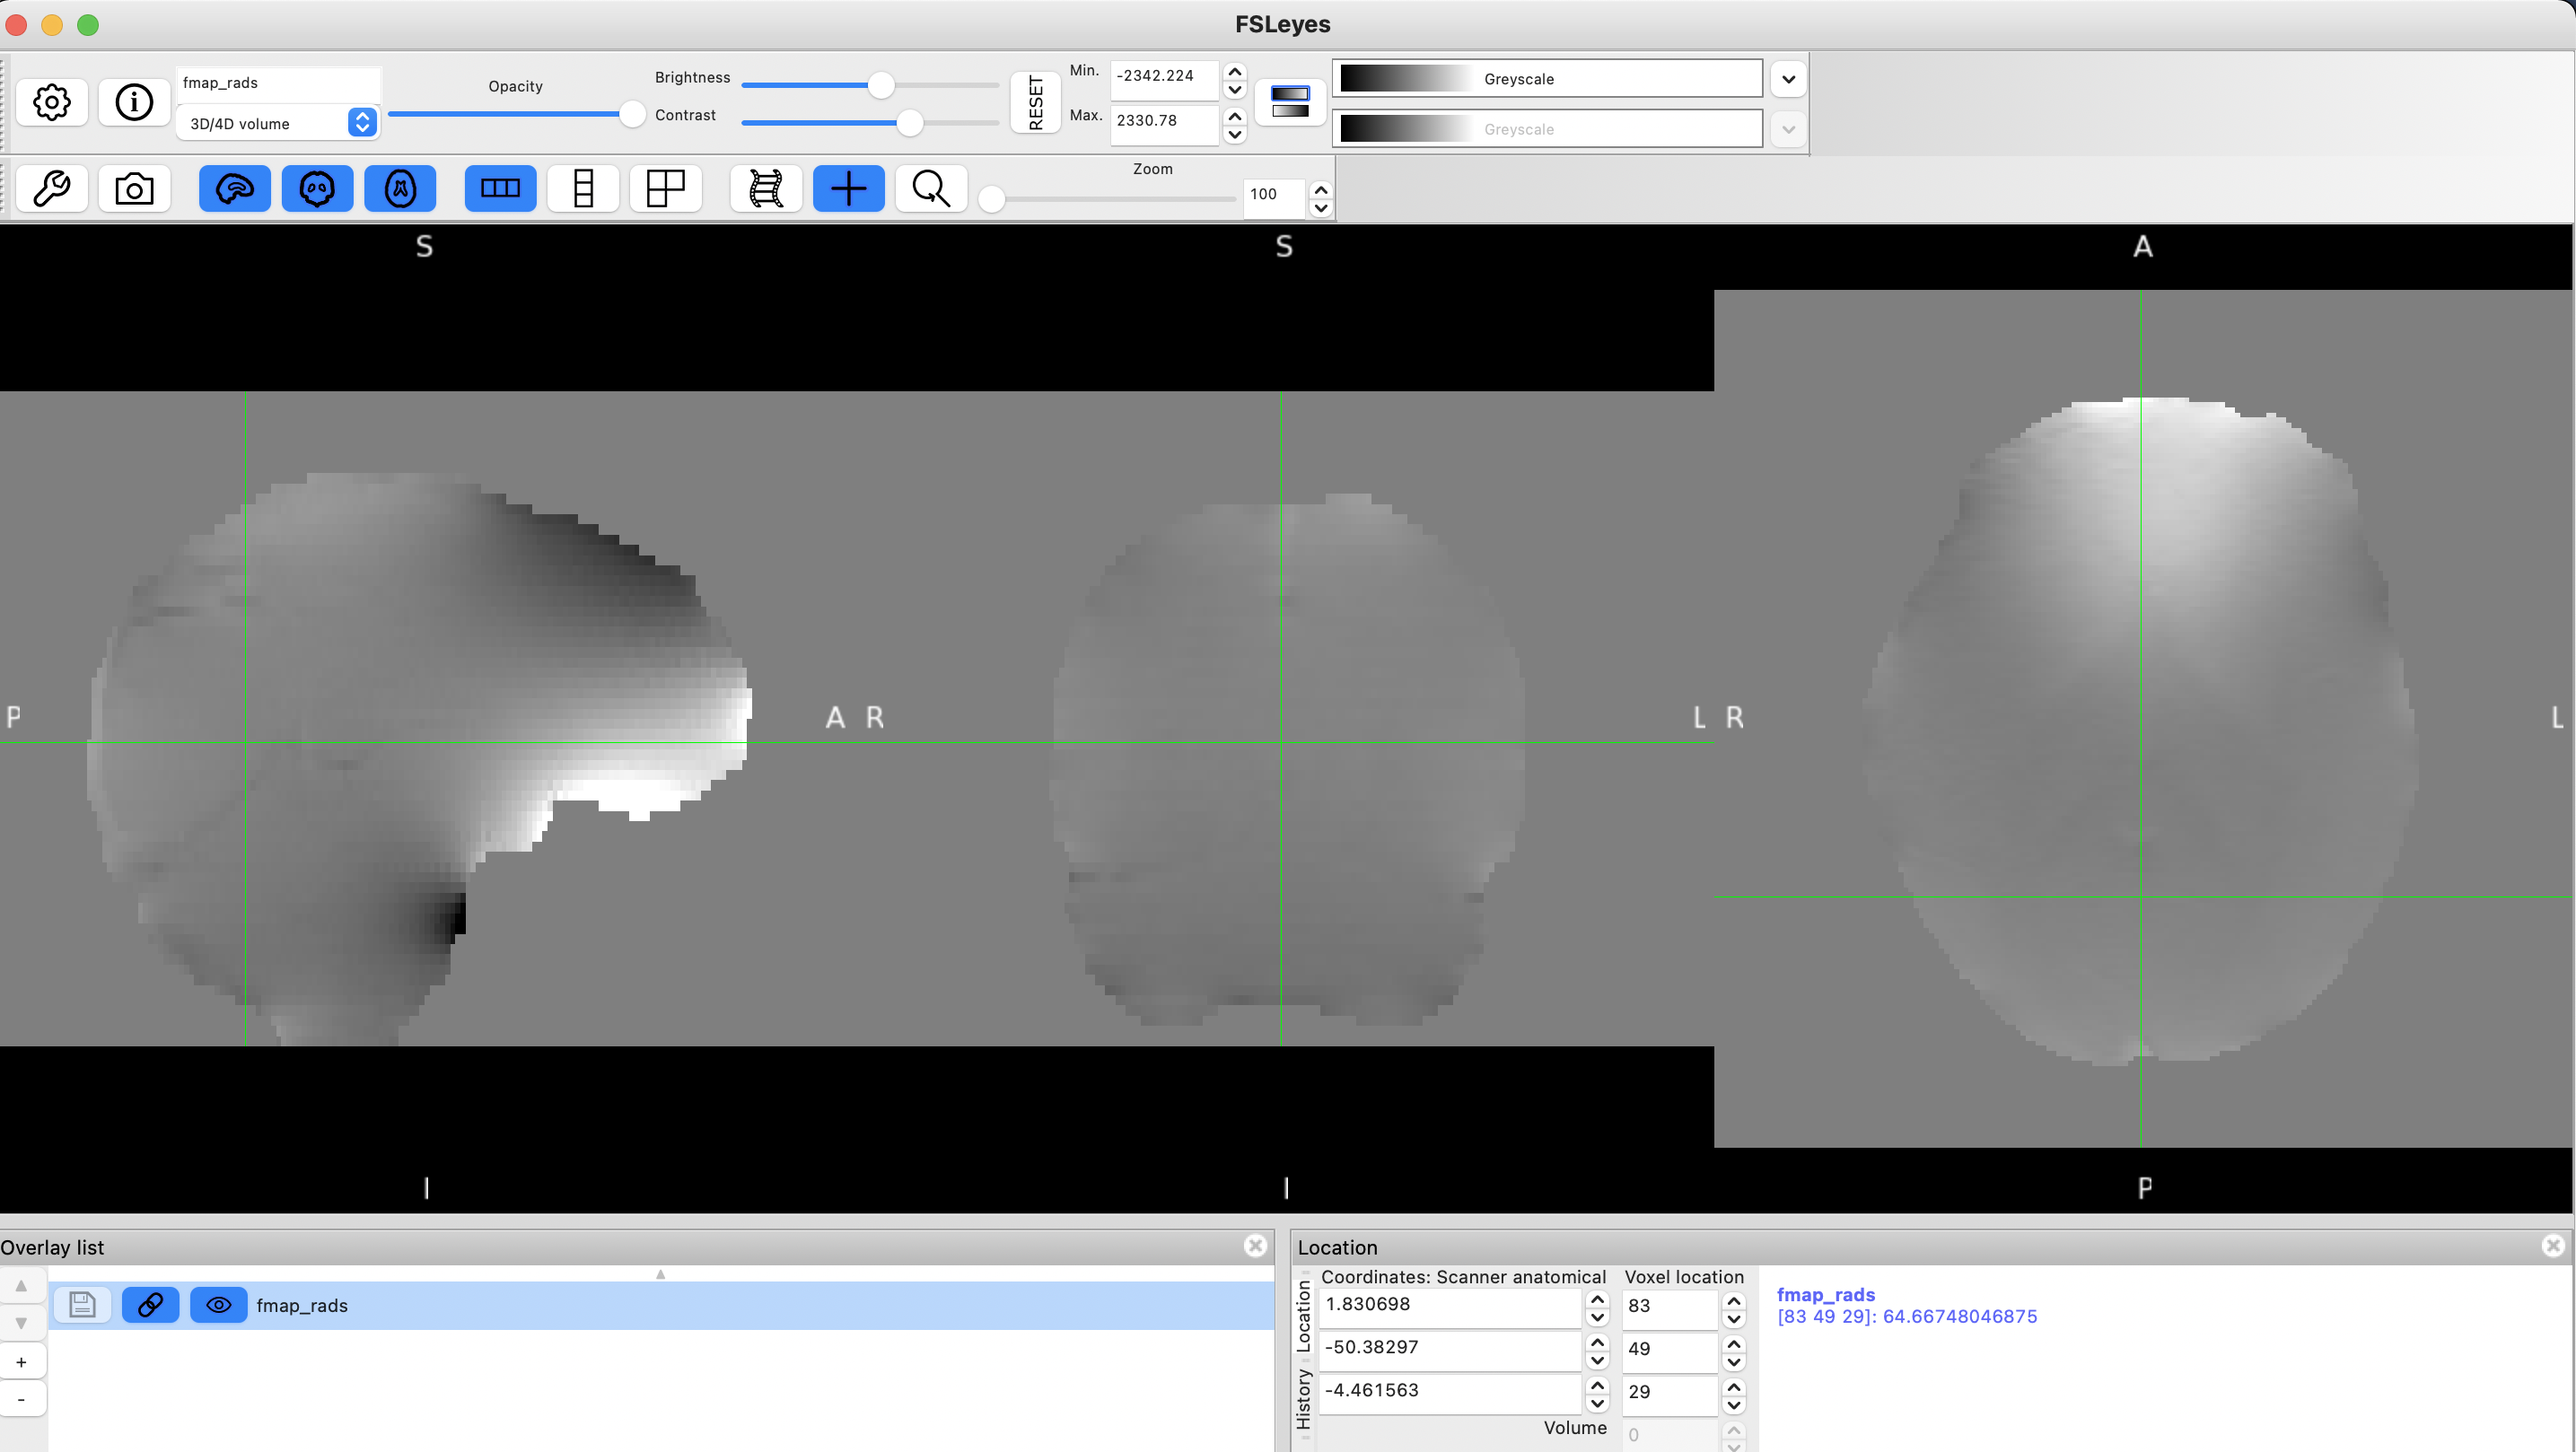
Task: Toggle fmap_rads visibility eye
Action: click(x=219, y=1305)
